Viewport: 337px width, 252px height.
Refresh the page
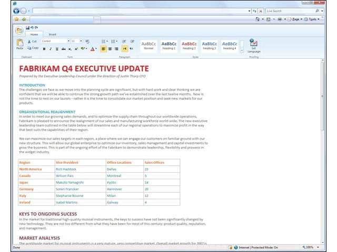click(x=255, y=11)
